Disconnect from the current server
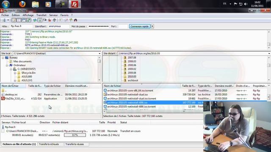This screenshot has height=152, width=271. click(x=50, y=20)
